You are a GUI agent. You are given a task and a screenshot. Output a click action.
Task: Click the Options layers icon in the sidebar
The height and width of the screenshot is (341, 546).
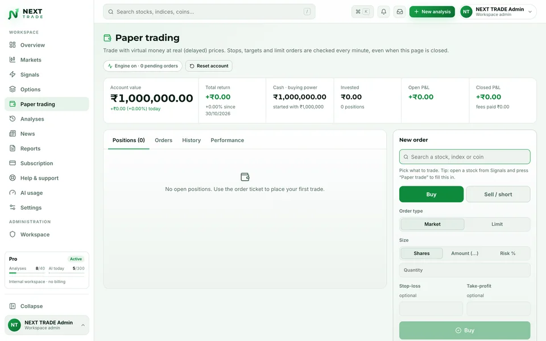[13, 89]
